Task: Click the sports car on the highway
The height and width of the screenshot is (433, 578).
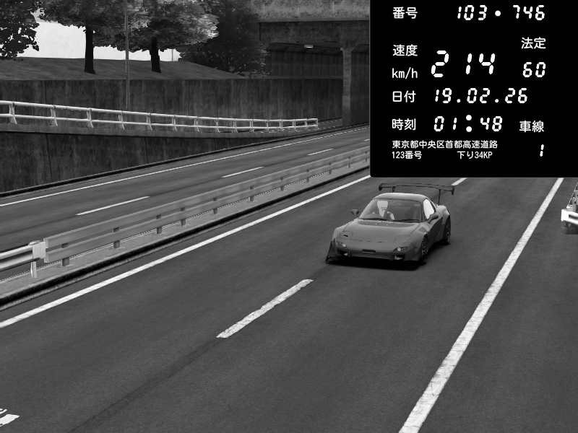Action: tap(391, 229)
